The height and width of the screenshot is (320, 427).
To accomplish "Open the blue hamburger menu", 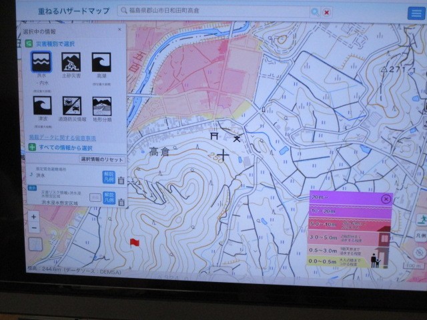I will 418,13.
